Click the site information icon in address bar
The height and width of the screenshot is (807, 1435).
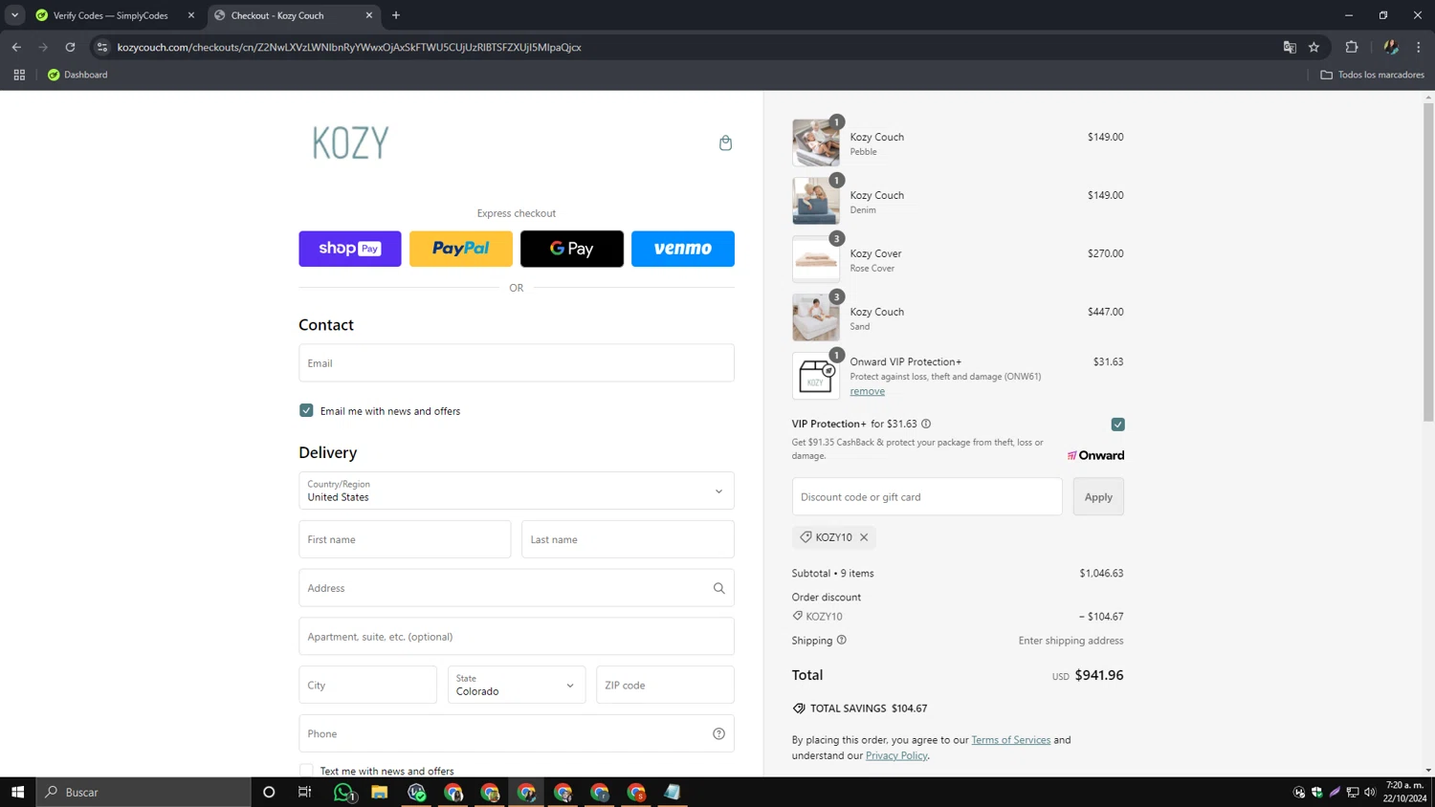102,47
